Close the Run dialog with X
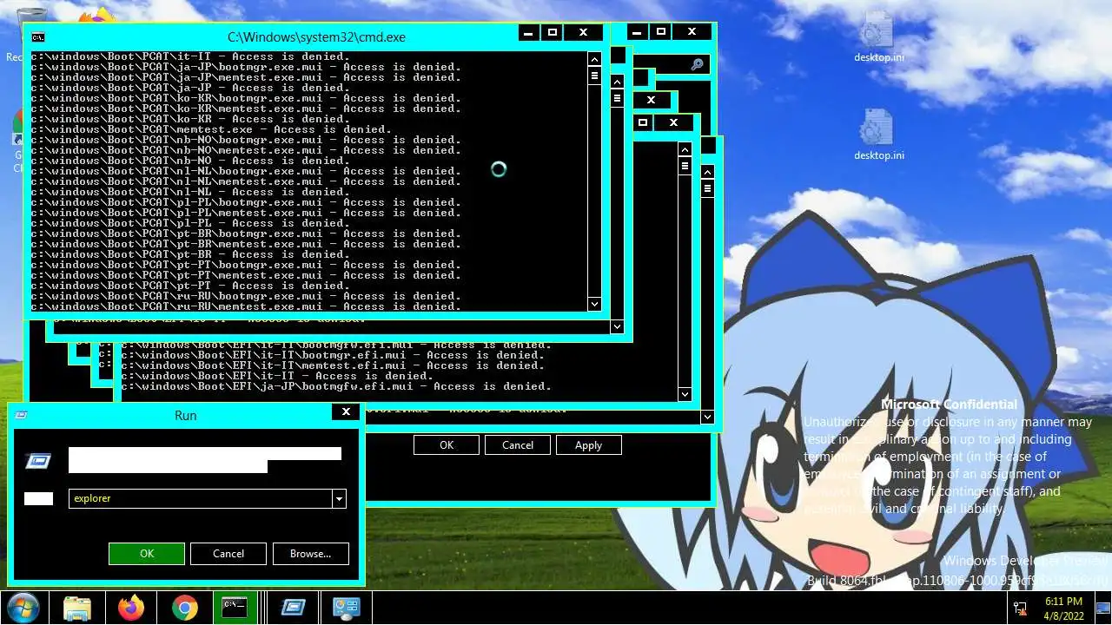 point(346,412)
